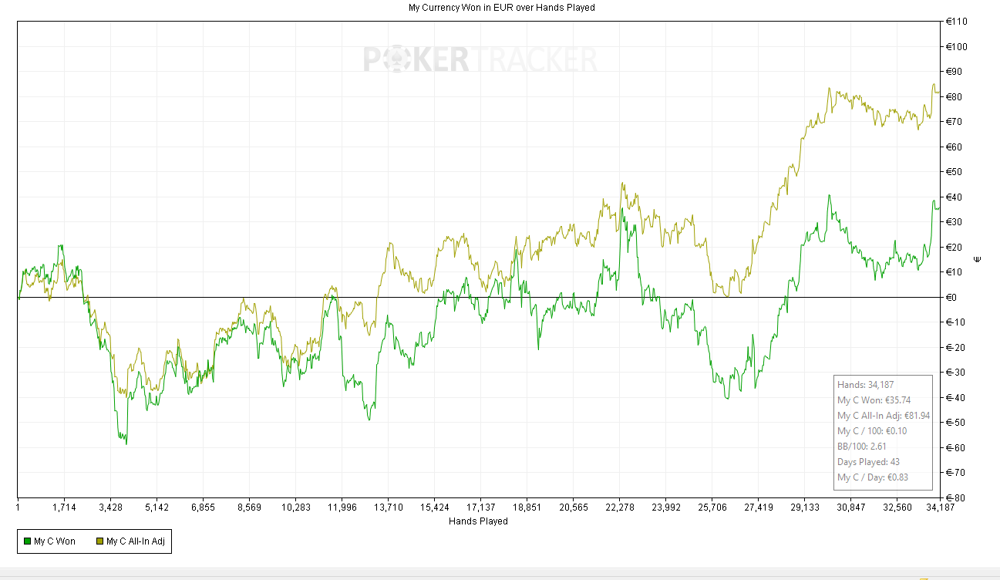Click the Hands Played axis label

[x=478, y=521]
